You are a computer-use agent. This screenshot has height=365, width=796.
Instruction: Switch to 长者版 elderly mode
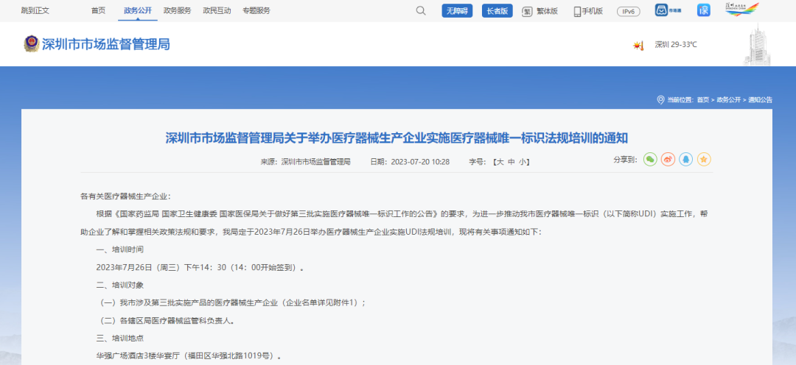point(497,11)
